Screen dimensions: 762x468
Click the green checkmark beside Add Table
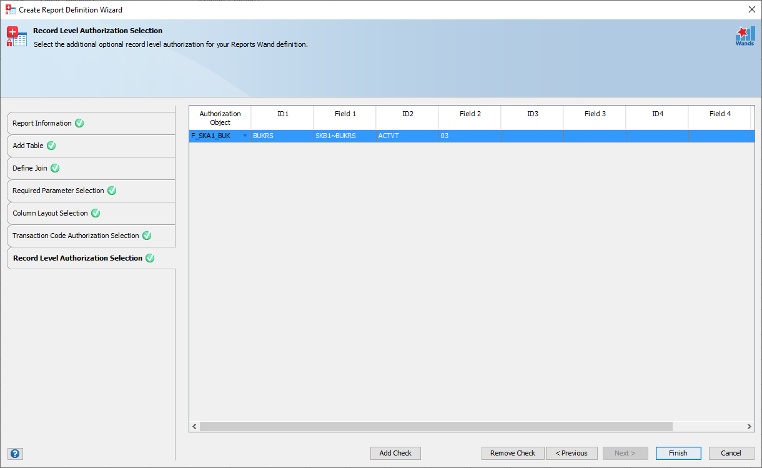(x=51, y=146)
